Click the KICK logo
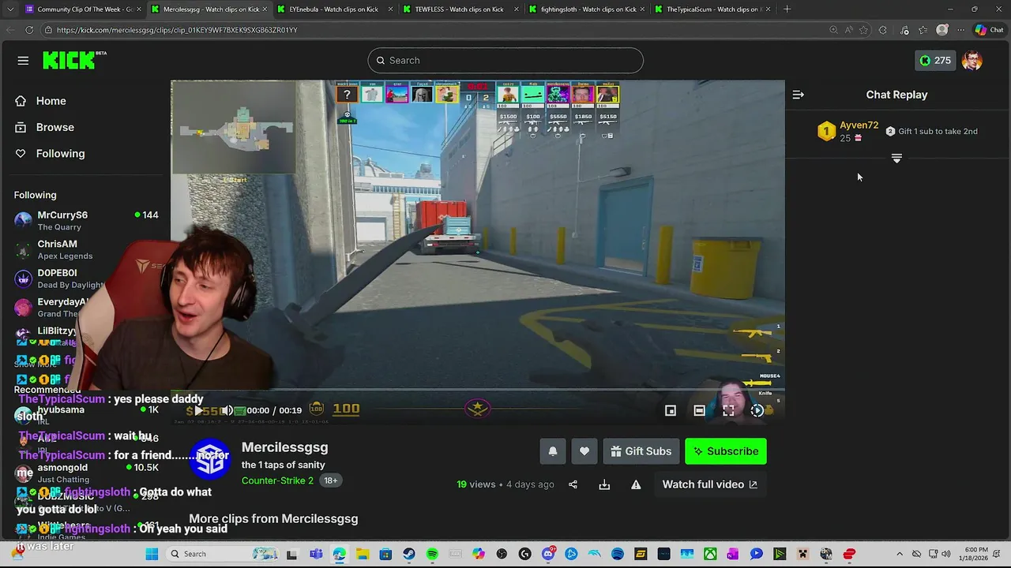 point(73,60)
